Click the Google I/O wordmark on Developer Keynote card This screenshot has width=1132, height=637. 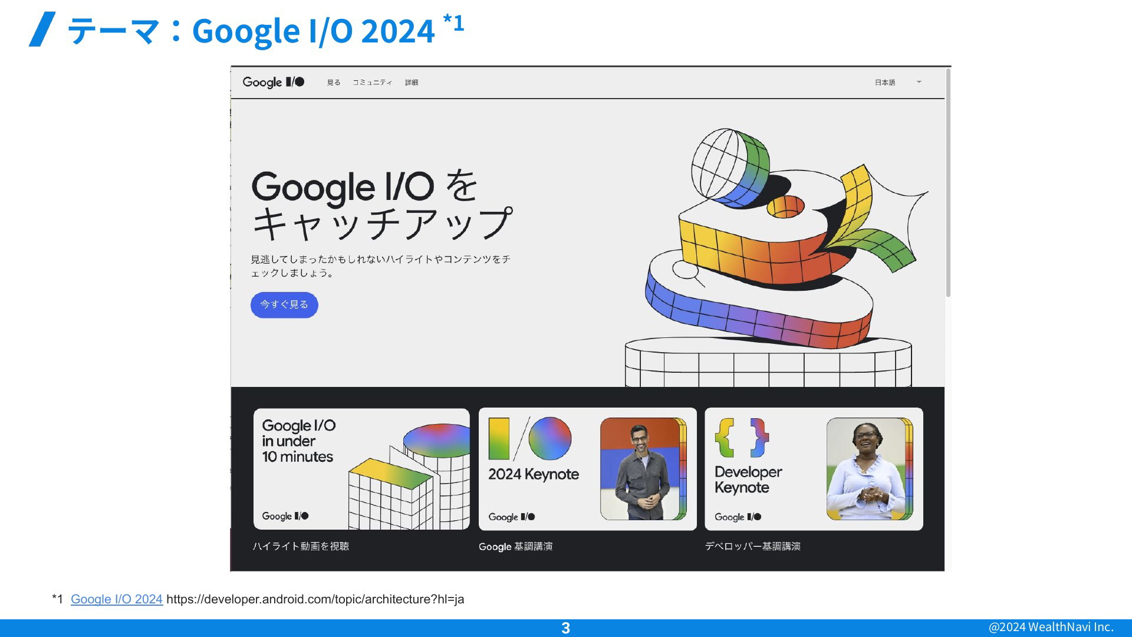point(738,517)
